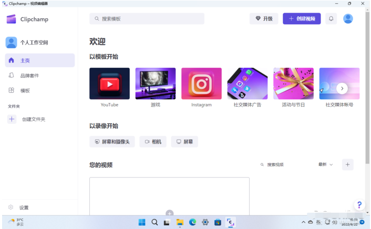Open the account profile avatar
371x229 pixels.
pos(348,19)
